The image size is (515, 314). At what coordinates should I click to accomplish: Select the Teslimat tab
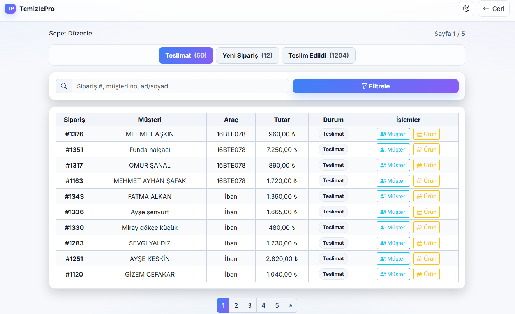point(186,55)
